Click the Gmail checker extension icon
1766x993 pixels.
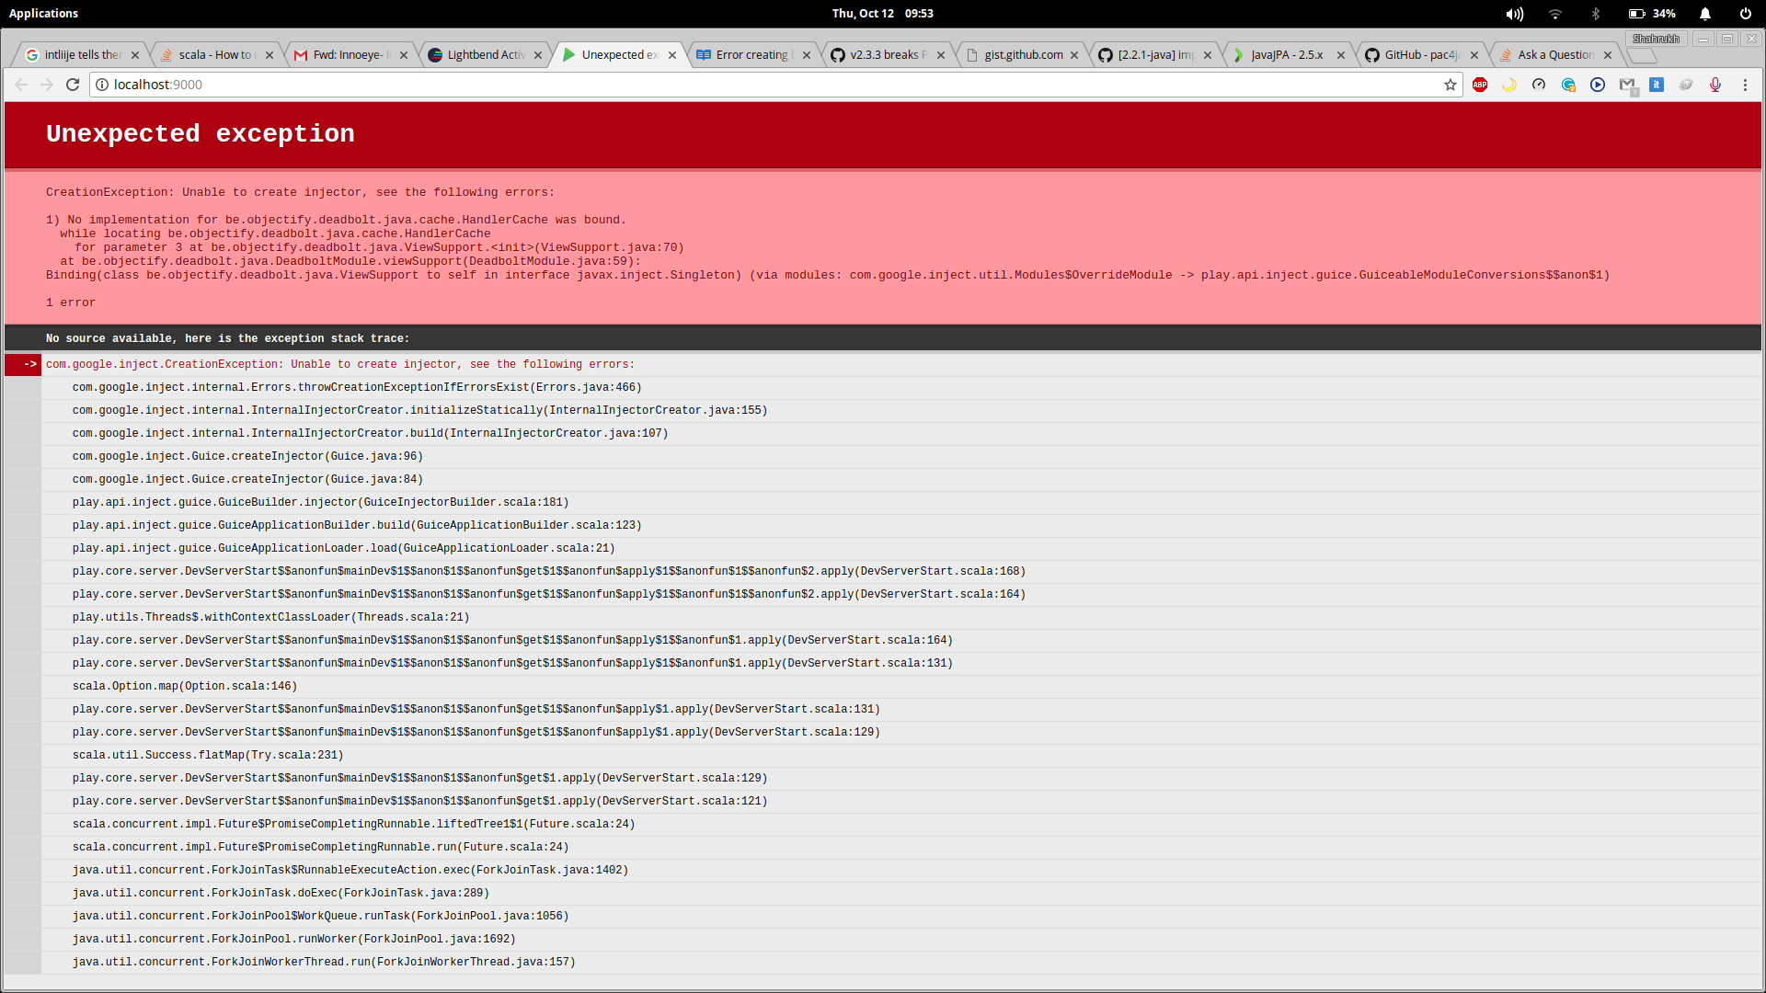[1628, 85]
